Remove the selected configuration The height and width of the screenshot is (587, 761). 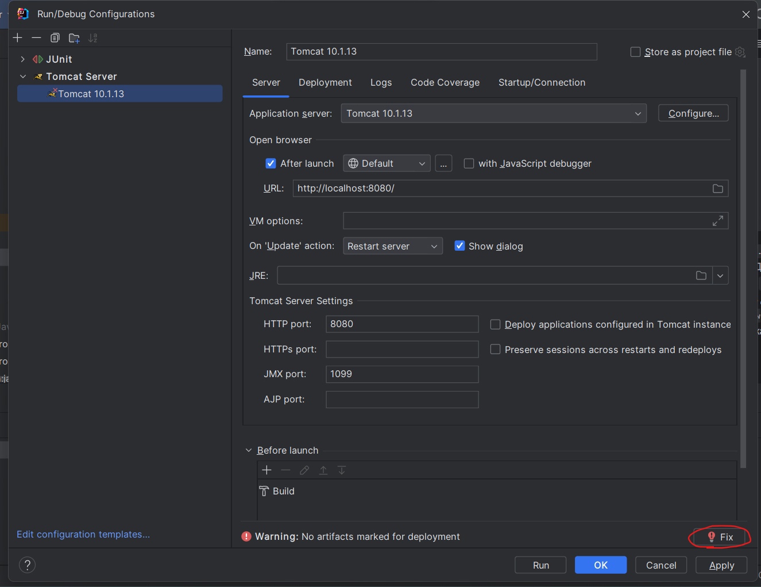click(x=36, y=38)
